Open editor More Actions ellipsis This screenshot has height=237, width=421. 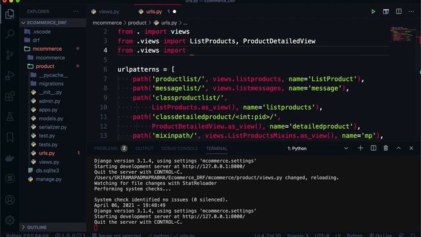point(411,12)
